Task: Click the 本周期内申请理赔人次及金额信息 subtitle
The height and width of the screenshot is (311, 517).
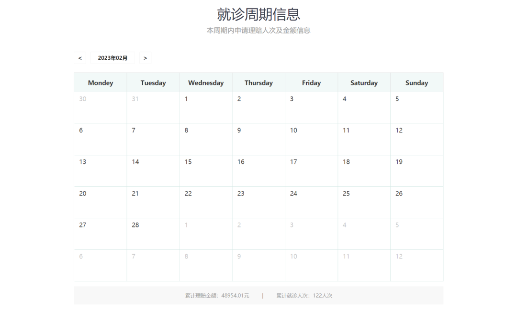Action: [258, 31]
